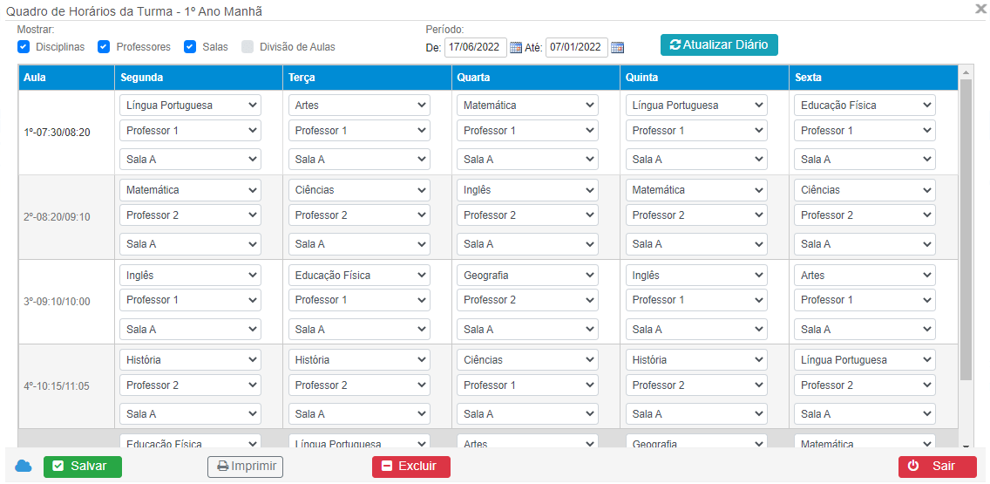Expand Quarta third-period Geografia subject dropdown

click(x=527, y=276)
